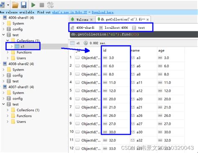Expand System folder under 4007-shard1
The image size is (198, 153).
[x=3, y=93]
